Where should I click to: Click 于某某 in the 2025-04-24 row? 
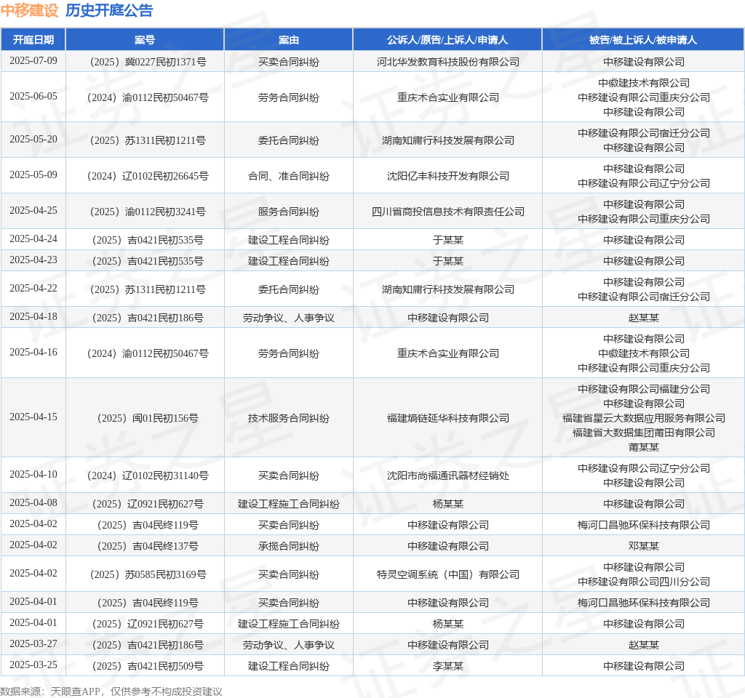[x=448, y=240]
